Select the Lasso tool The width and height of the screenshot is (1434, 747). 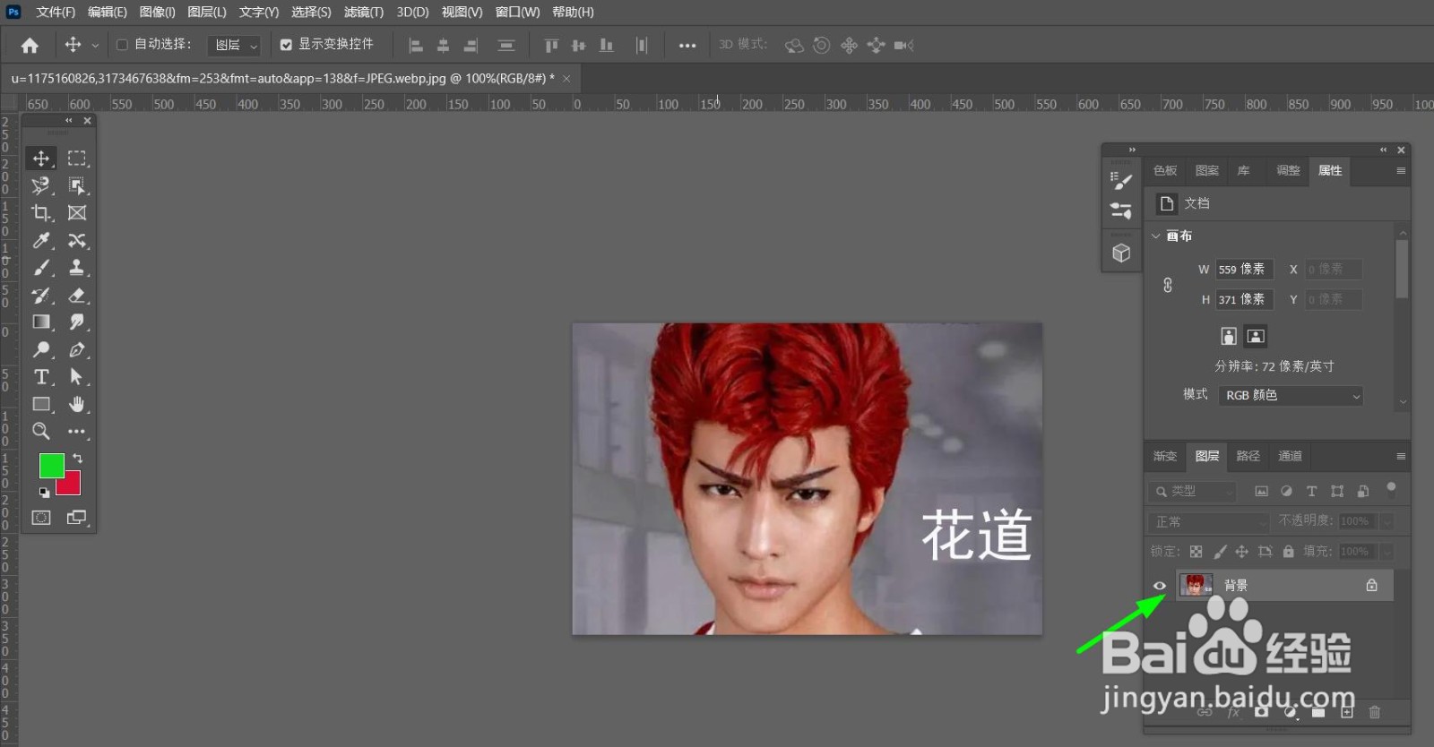(x=41, y=185)
